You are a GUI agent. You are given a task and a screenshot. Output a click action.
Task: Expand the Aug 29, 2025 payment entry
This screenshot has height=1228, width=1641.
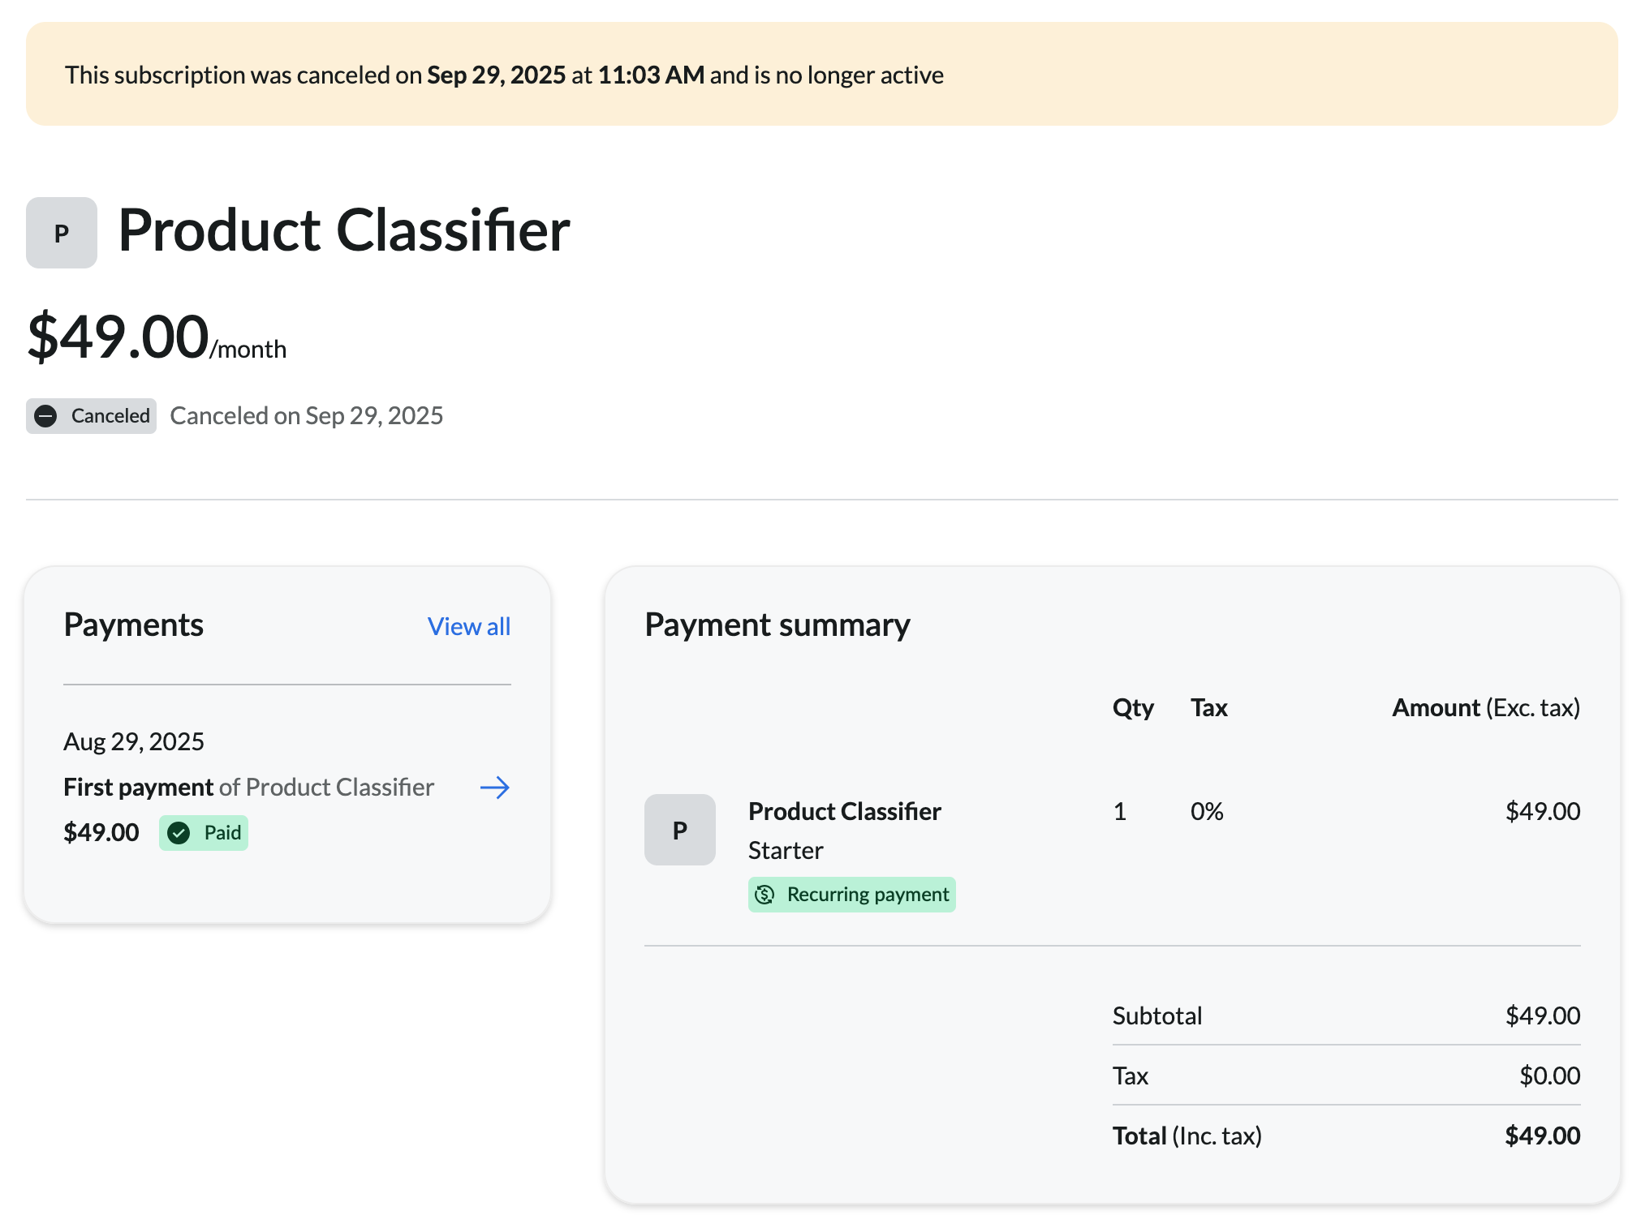(135, 741)
